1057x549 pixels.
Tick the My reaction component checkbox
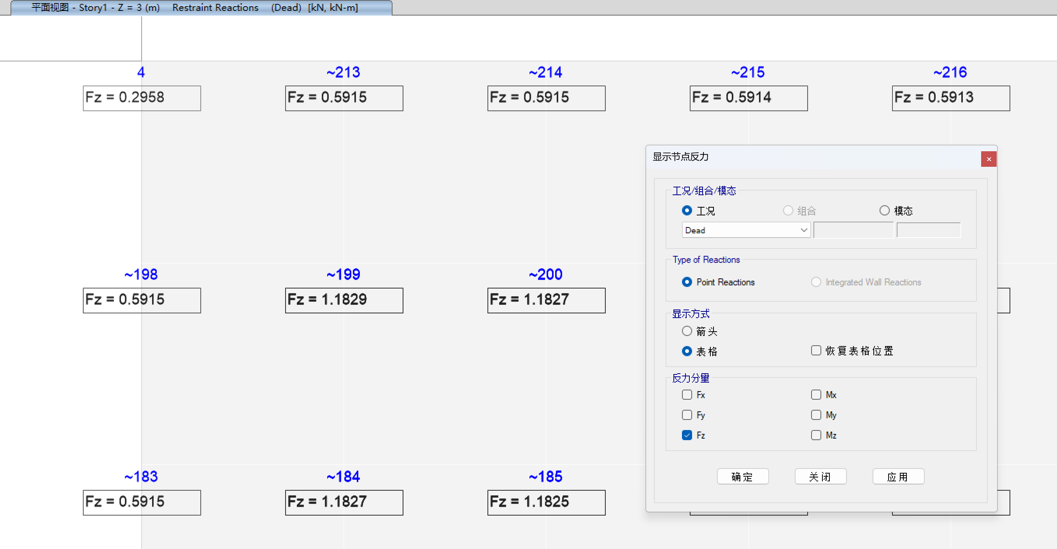tap(816, 415)
